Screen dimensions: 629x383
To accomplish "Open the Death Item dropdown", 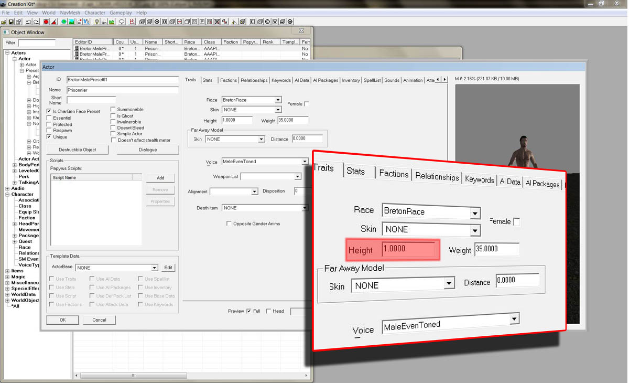I will tap(305, 208).
